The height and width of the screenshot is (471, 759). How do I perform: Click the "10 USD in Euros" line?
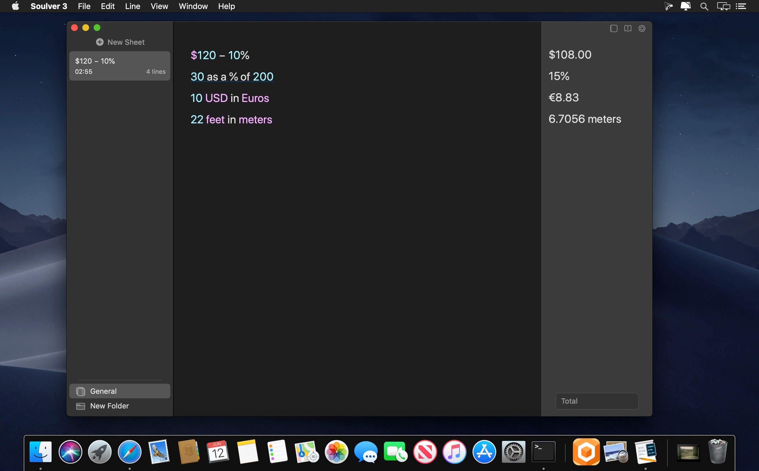(230, 98)
